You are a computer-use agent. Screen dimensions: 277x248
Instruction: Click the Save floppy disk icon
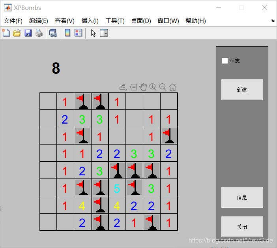tap(28, 33)
